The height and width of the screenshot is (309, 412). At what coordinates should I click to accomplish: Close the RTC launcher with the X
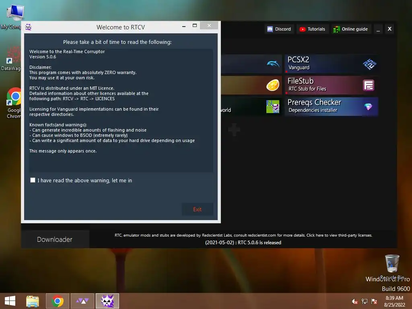coord(389,29)
